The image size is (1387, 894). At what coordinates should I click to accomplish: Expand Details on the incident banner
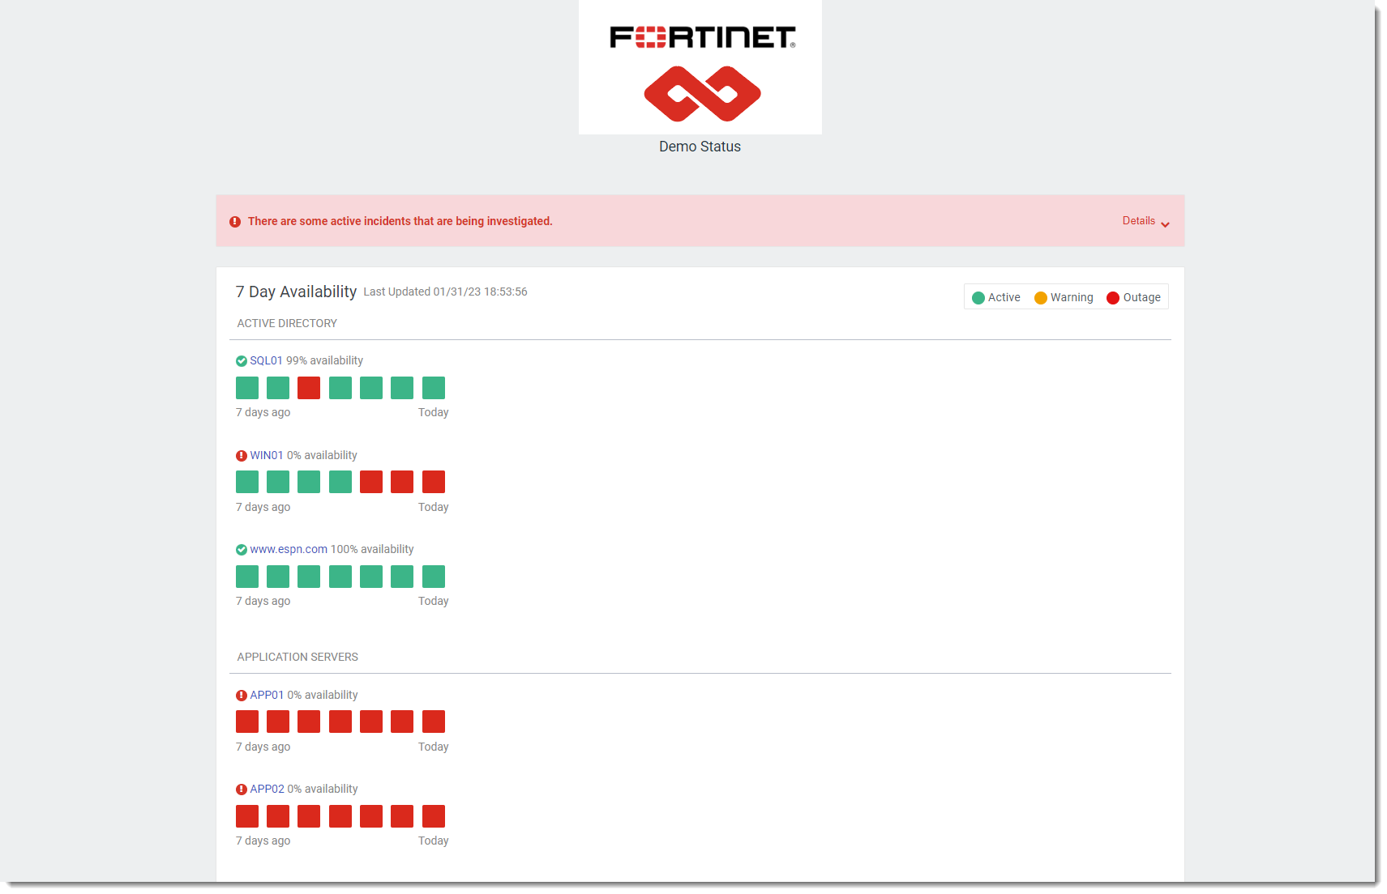click(1145, 221)
